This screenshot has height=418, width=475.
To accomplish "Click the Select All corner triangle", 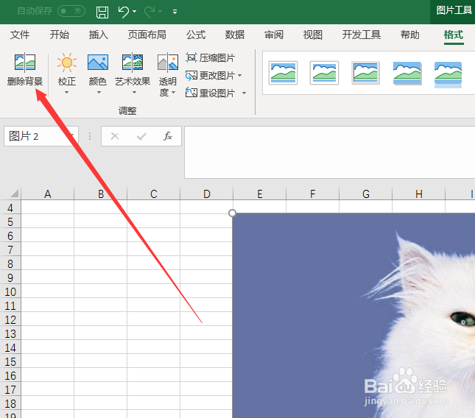I will (x=14, y=193).
